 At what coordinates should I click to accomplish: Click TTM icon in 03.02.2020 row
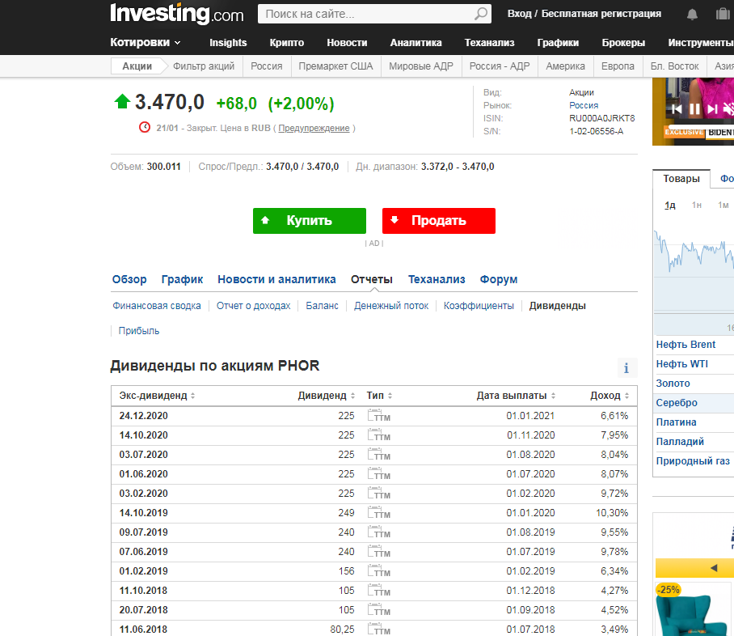click(378, 494)
